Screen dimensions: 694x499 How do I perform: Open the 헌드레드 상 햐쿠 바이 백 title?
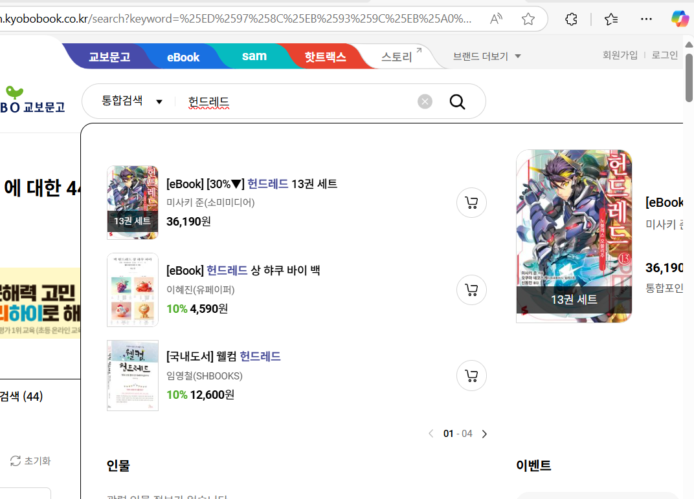[243, 270]
